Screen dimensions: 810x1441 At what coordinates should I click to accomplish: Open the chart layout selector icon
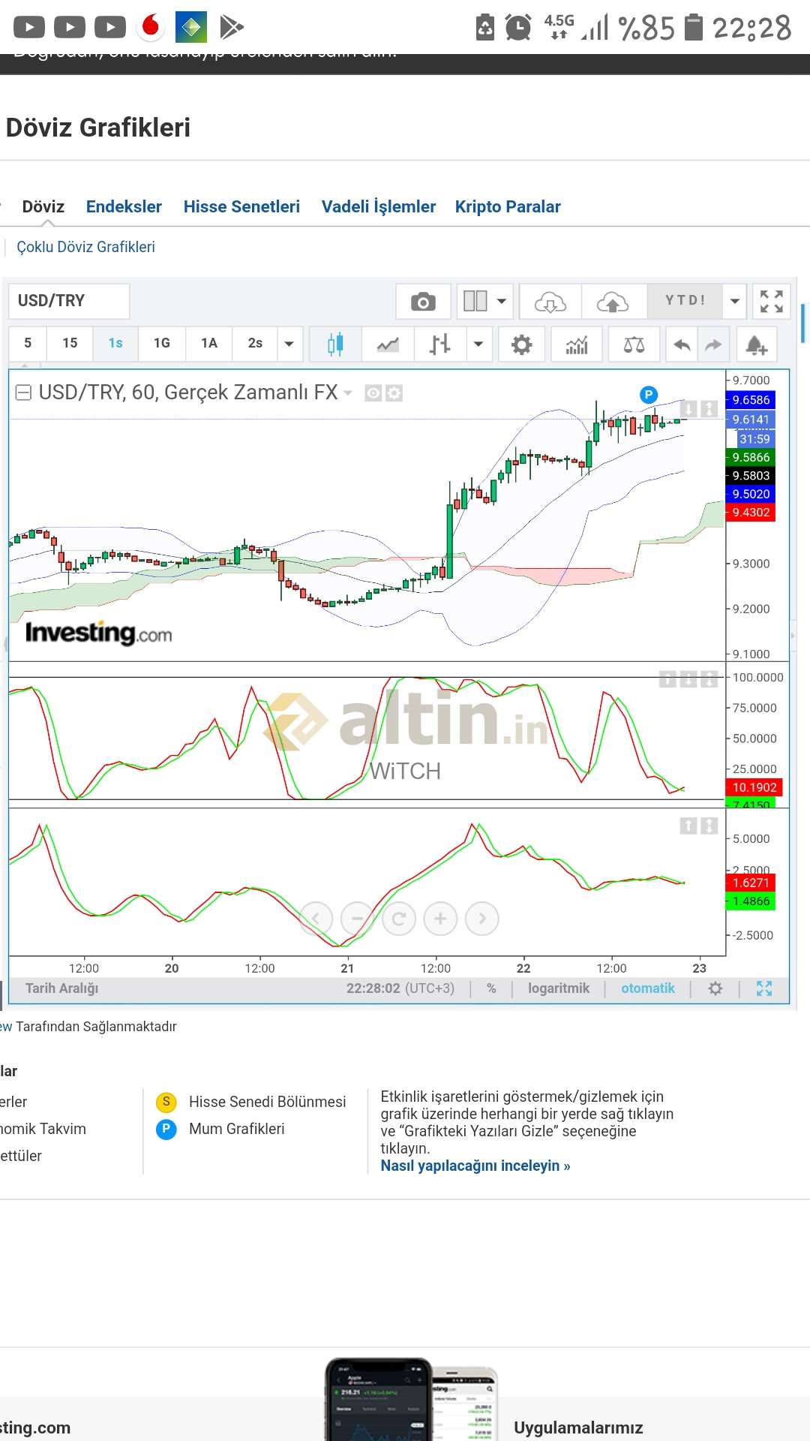click(475, 302)
